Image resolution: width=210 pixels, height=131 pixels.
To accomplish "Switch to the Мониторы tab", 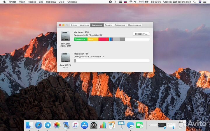I will click(x=84, y=25).
